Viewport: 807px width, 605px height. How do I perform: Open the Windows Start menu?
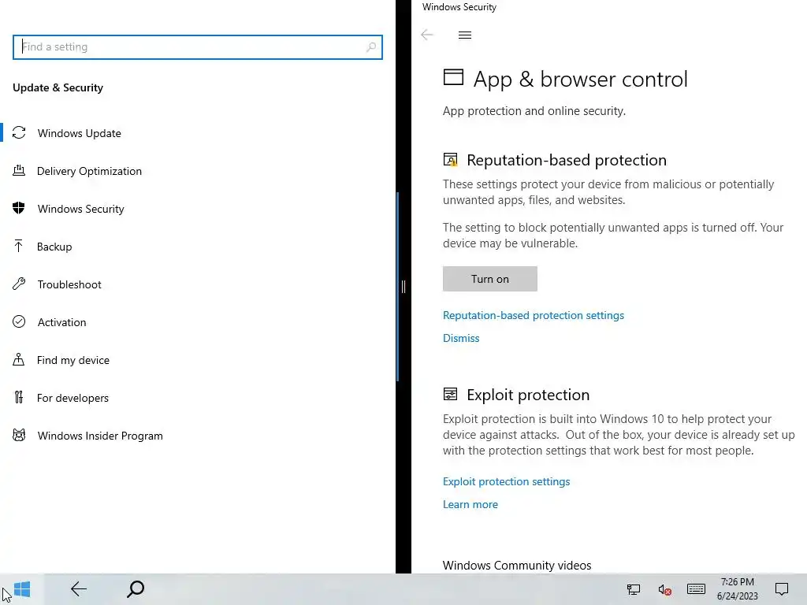pyautogui.click(x=22, y=589)
